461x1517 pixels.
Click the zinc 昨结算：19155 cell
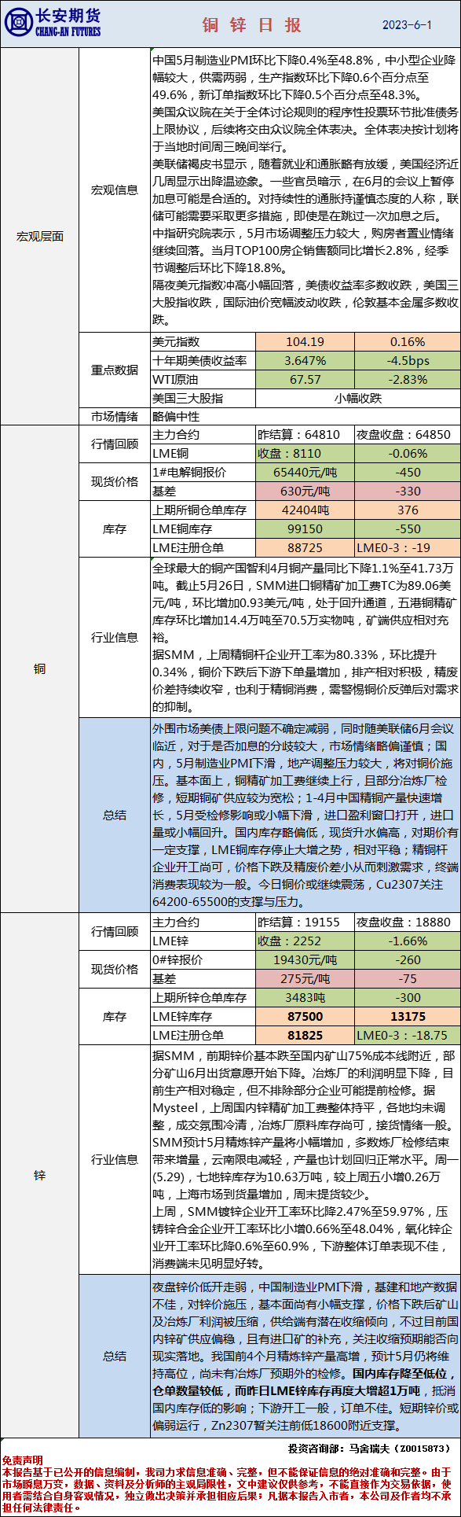click(x=305, y=922)
